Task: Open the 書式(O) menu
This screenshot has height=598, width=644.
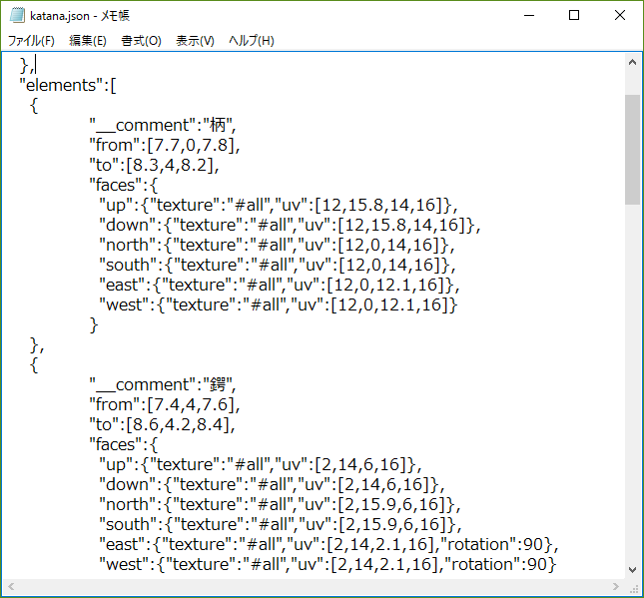Action: pyautogui.click(x=141, y=41)
